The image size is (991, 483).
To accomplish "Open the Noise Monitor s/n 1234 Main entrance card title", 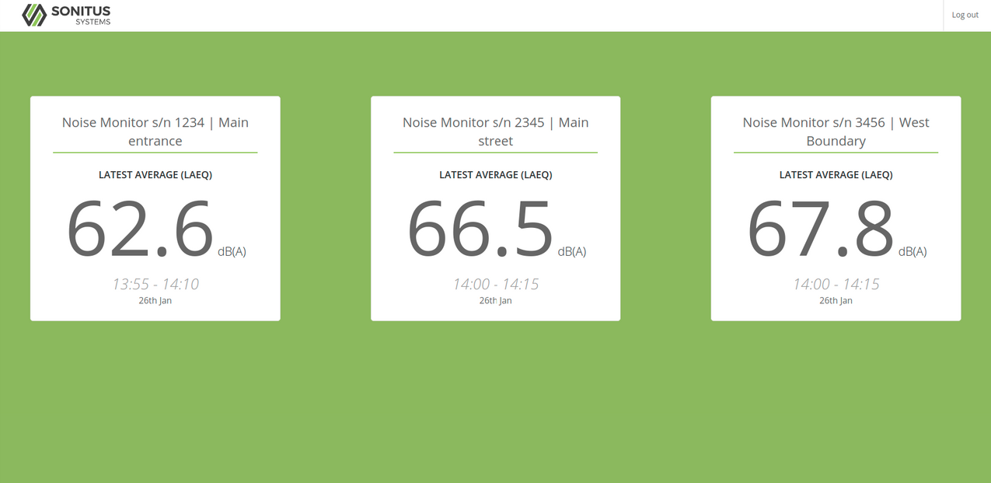I will pyautogui.click(x=155, y=131).
